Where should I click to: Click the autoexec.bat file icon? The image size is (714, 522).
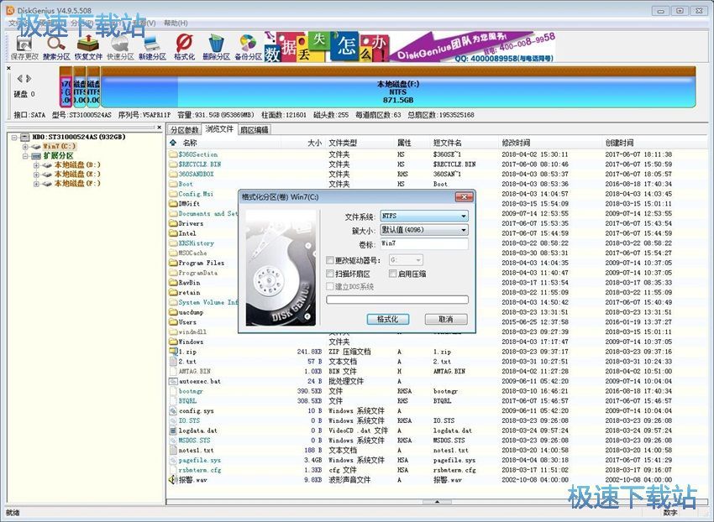pyautogui.click(x=173, y=381)
